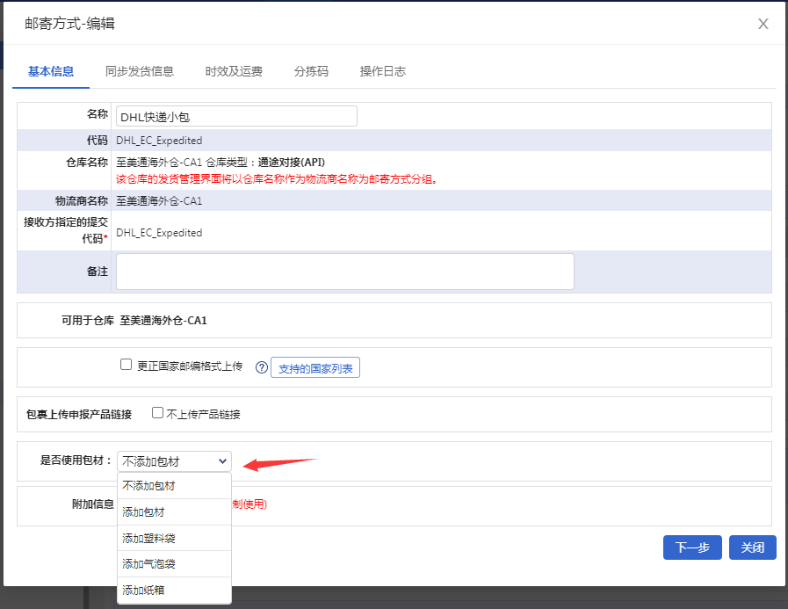
Task: Choose the 添加包材 option
Action: [175, 512]
